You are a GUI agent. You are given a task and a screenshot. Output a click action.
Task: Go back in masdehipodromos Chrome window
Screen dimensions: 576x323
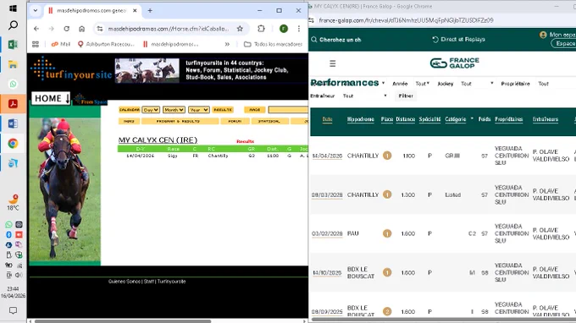pos(36,29)
